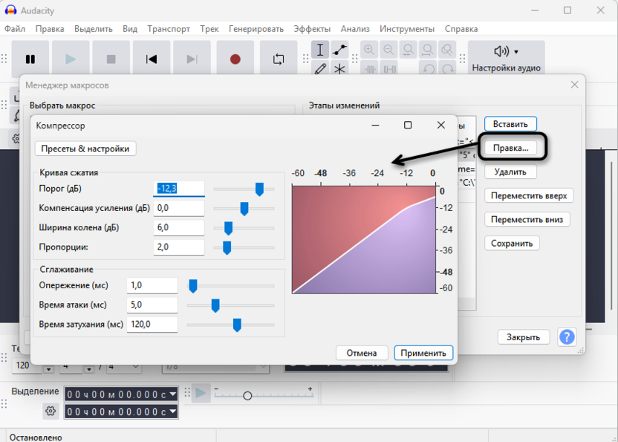Click the Play-at-speed button
This screenshot has height=442, width=618.
pos(201,393)
